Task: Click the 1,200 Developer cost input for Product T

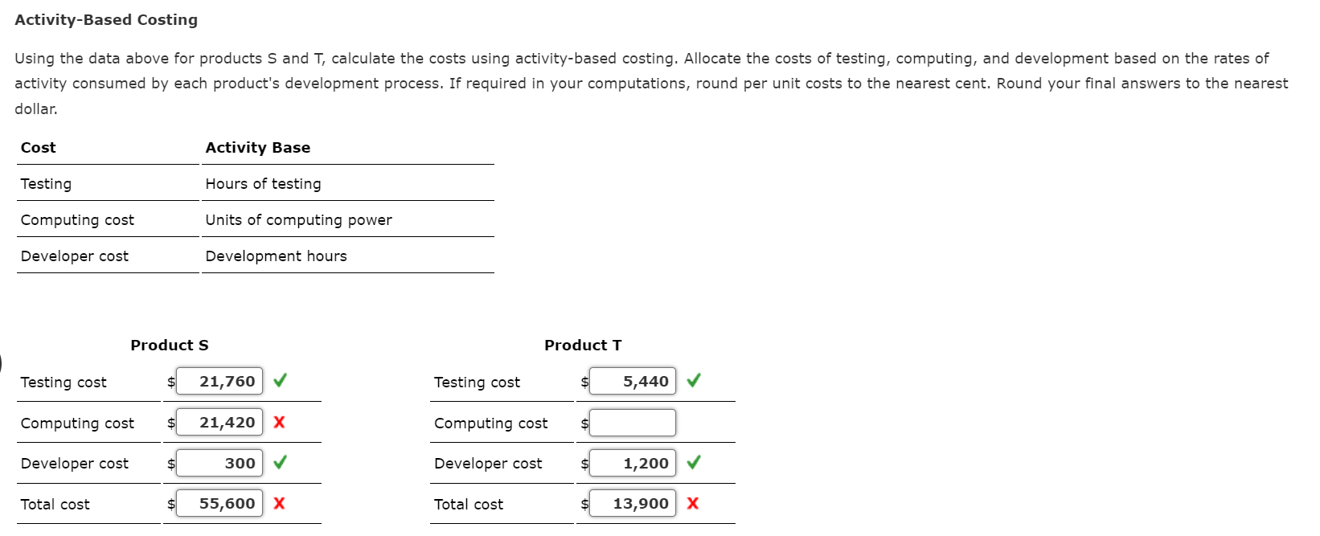Action: [x=632, y=462]
